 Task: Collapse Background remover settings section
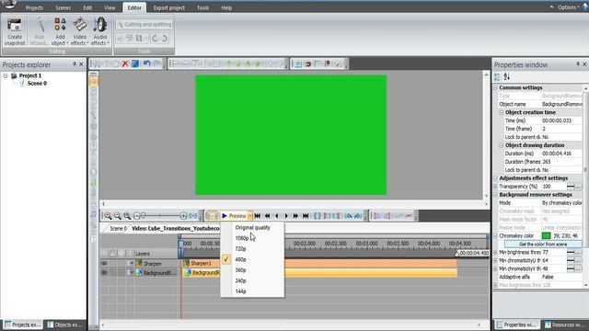(x=495, y=195)
